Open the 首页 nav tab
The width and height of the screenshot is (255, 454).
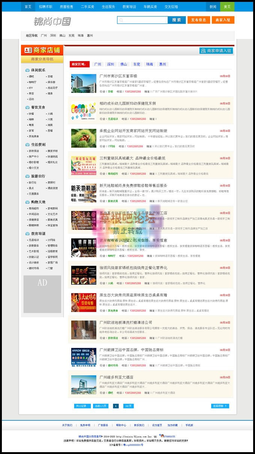(28, 7)
